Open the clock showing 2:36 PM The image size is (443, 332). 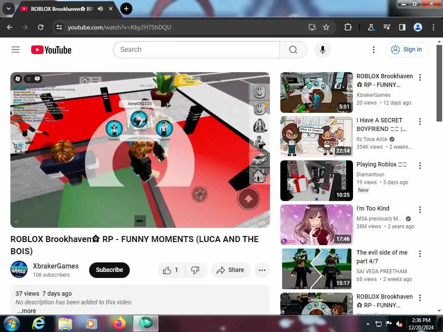421,324
